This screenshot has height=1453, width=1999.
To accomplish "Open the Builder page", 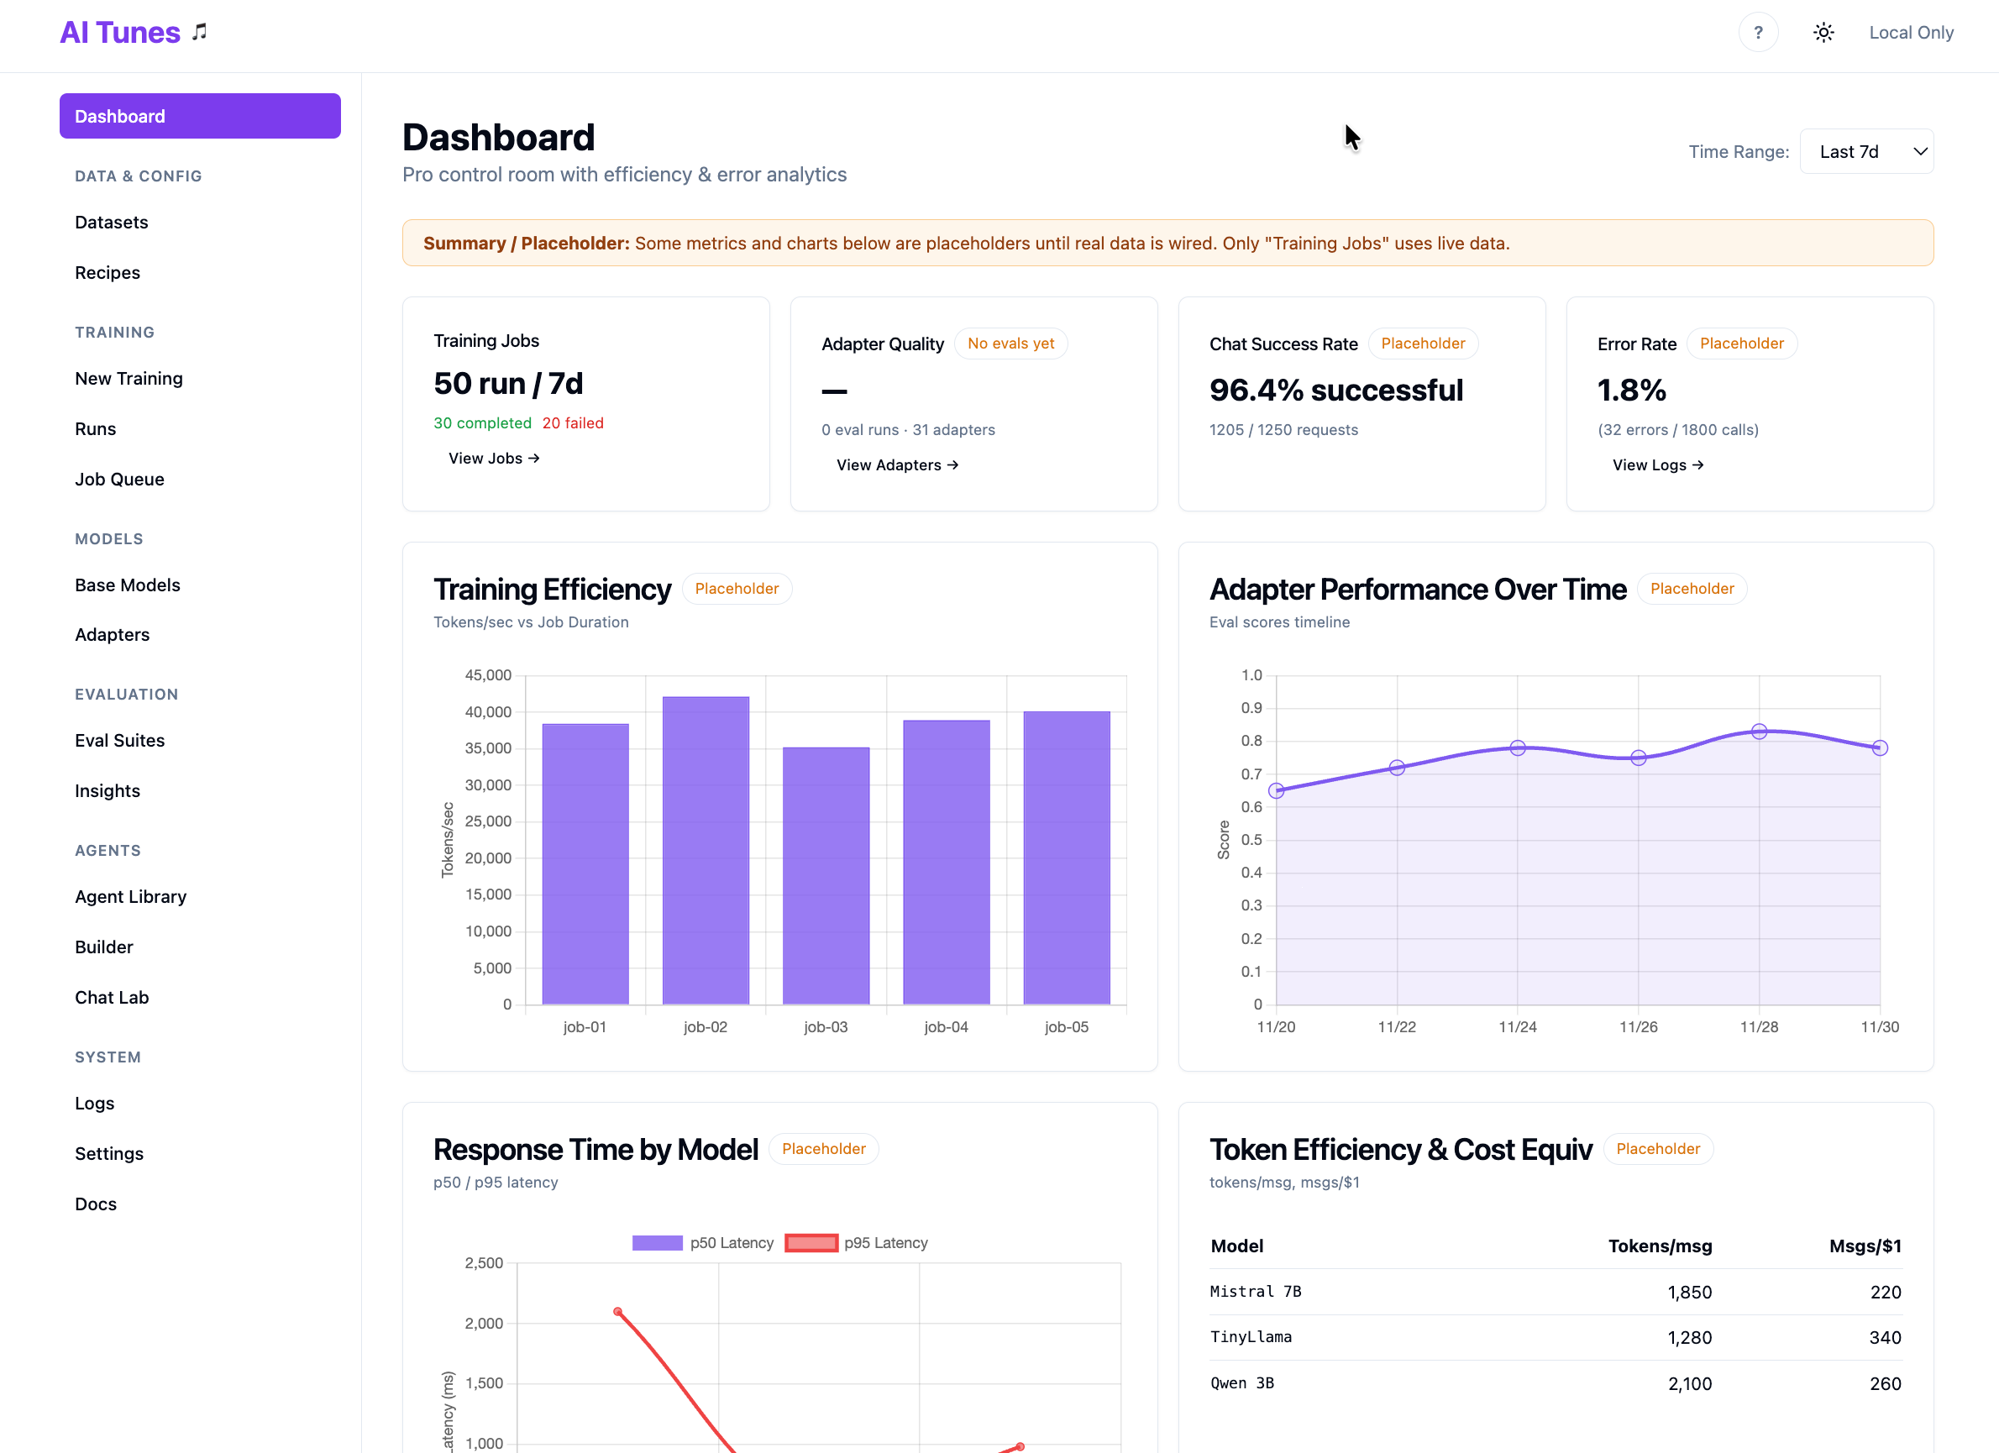I will coord(103,947).
